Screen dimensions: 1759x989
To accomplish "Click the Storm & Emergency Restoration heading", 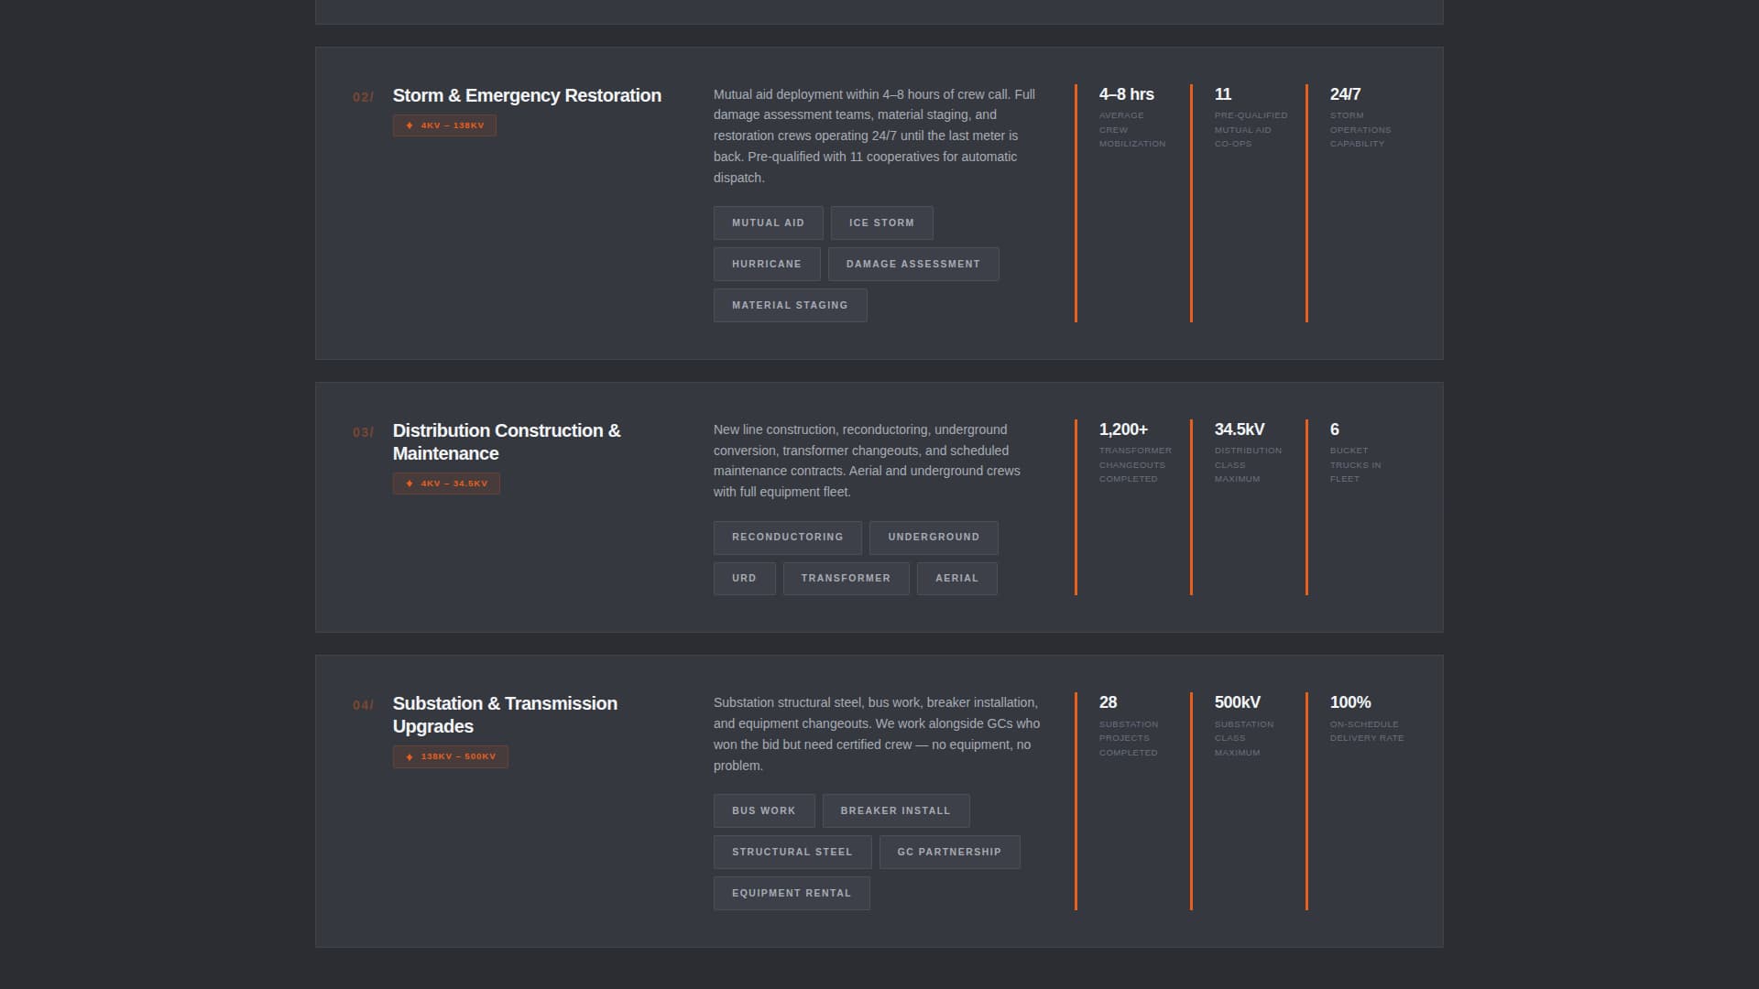I will (x=527, y=95).
